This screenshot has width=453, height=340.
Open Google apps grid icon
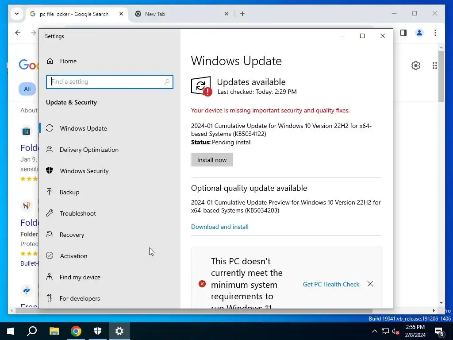coord(434,66)
